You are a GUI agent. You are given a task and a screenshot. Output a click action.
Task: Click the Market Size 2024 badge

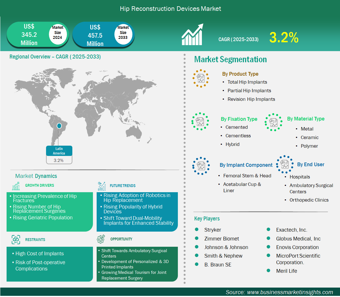(x=57, y=33)
